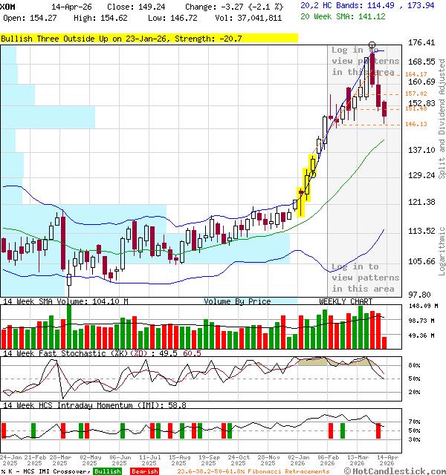446x475 pixels.
Task: Click the yellow-highlighted candlestick pattern
Action: point(305,183)
